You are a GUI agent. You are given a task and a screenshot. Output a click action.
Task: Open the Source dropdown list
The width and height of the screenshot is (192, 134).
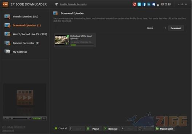pyautogui.click(x=156, y=28)
